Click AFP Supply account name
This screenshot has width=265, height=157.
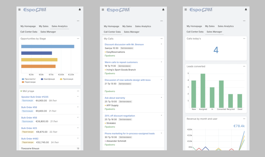(112, 105)
